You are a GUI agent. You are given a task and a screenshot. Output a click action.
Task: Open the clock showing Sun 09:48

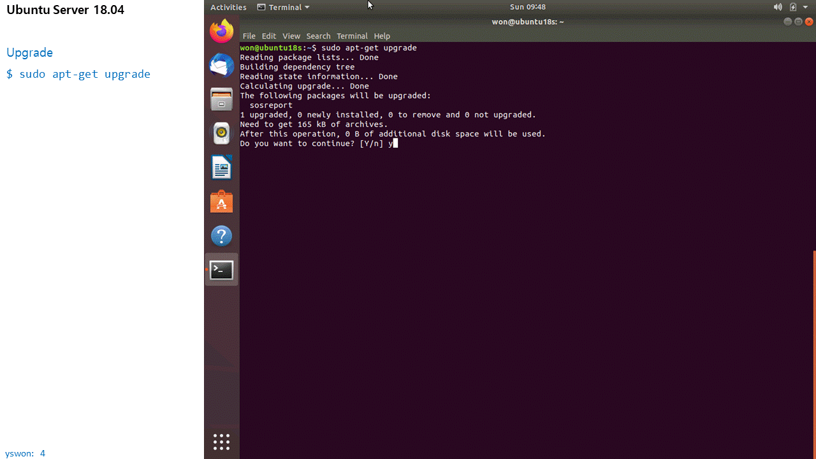pyautogui.click(x=527, y=7)
